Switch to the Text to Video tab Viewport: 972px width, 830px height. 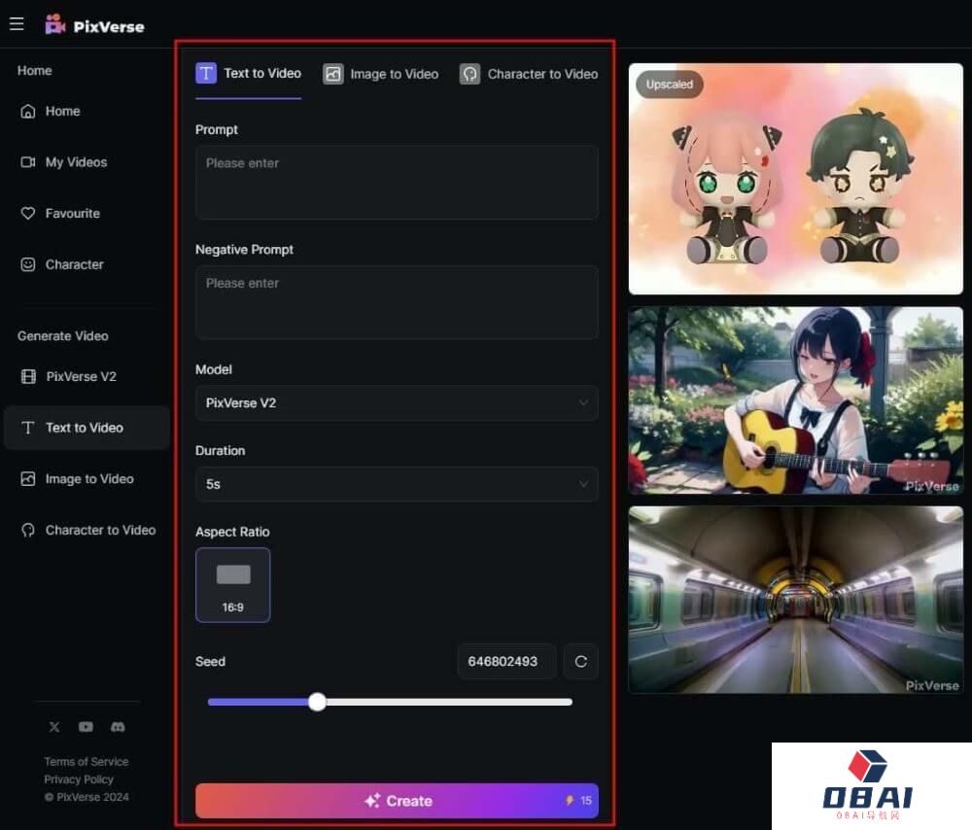249,74
